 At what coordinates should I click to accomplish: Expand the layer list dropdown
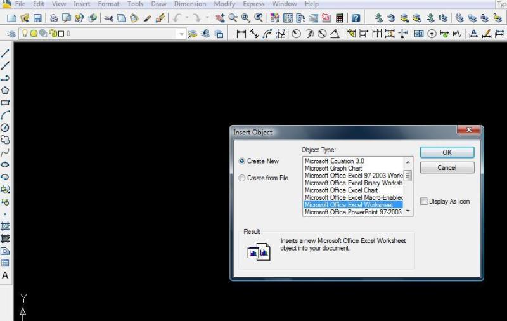click(181, 34)
